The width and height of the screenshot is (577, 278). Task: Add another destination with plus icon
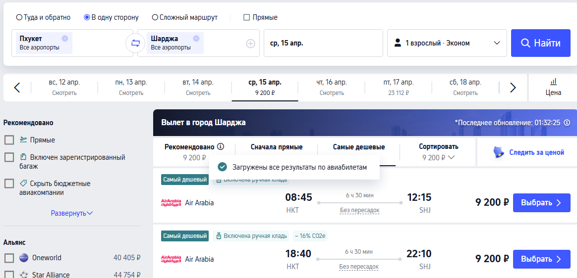point(250,44)
